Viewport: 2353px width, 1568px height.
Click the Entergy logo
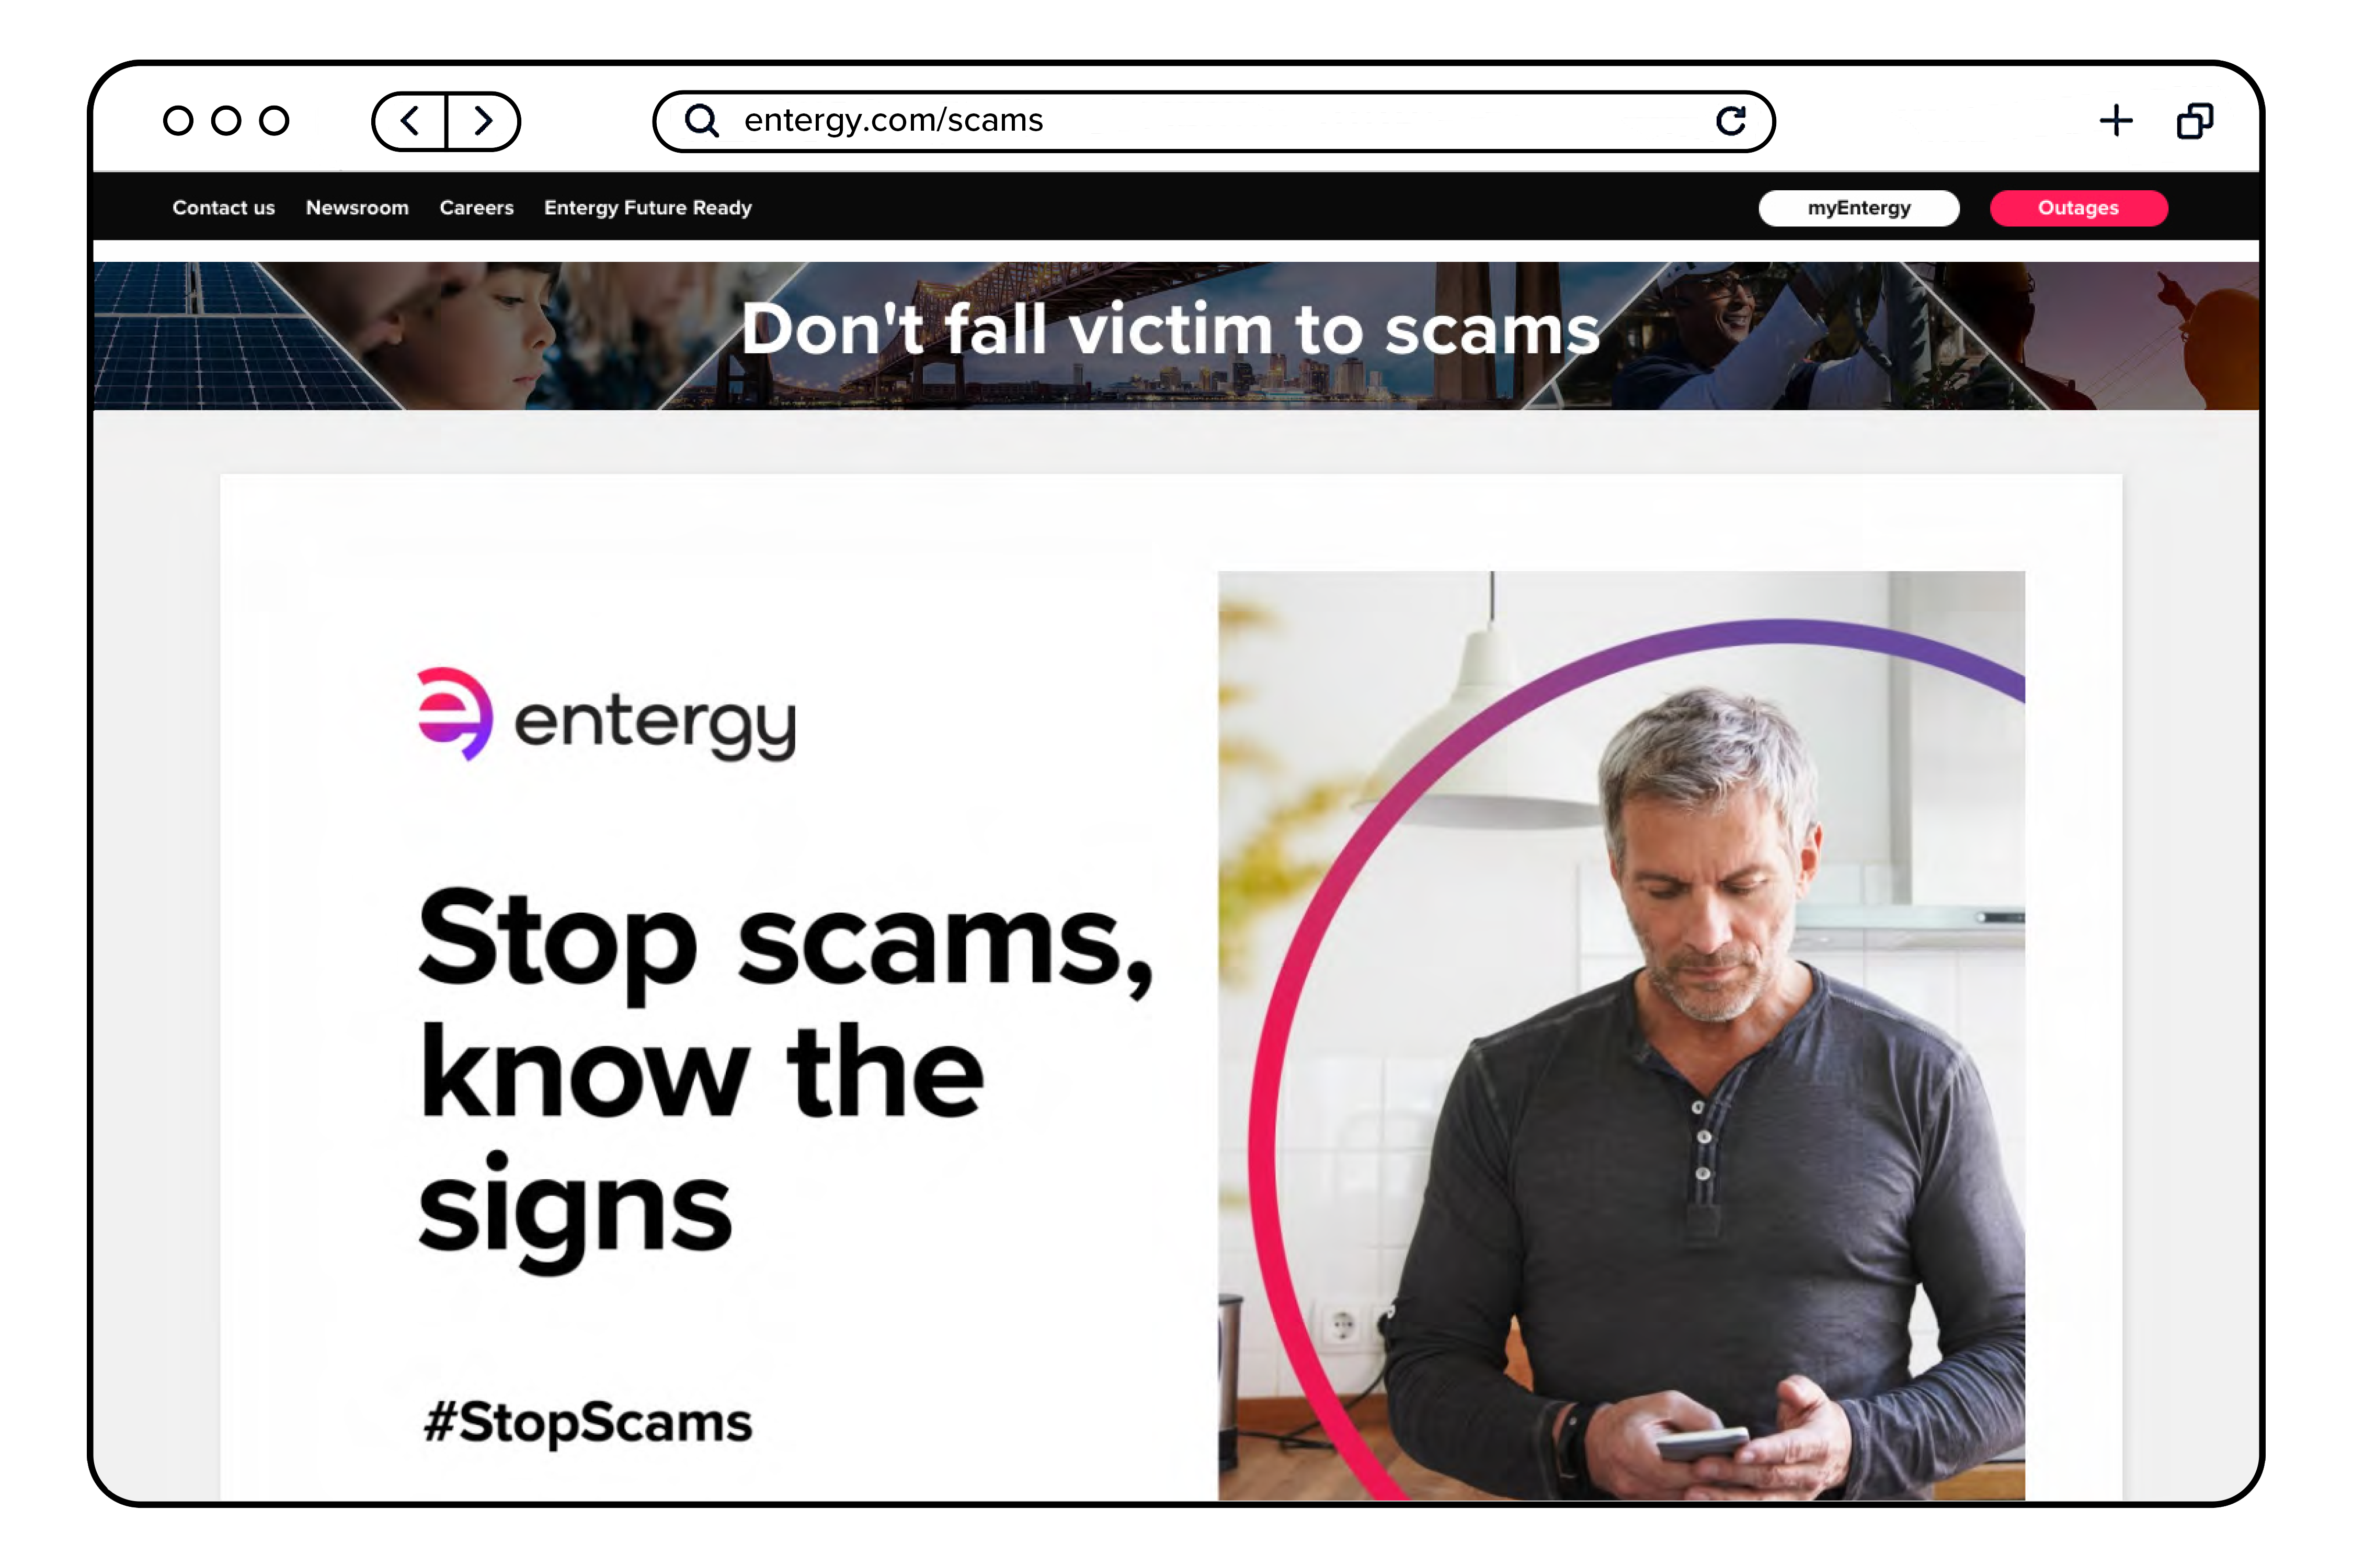606,715
